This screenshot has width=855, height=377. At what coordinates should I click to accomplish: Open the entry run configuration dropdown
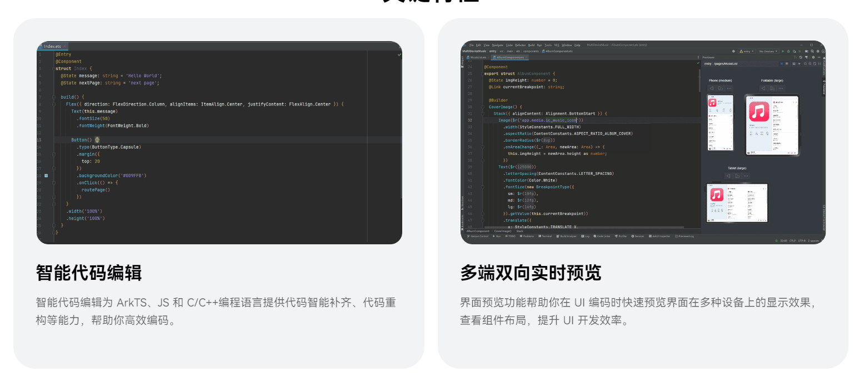click(x=747, y=51)
